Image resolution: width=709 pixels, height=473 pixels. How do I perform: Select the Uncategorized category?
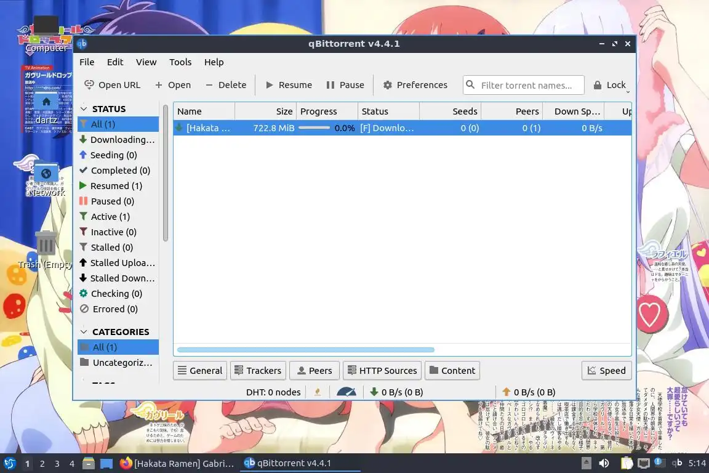(x=118, y=363)
